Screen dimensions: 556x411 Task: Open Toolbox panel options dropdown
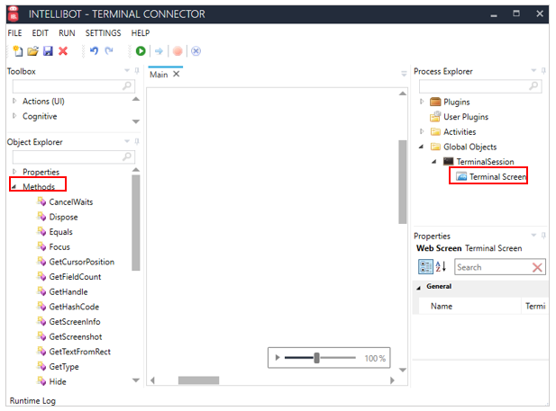[127, 71]
